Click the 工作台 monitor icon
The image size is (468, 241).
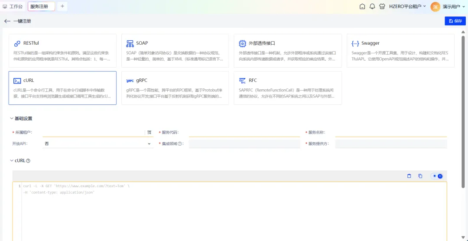[x=5, y=7]
